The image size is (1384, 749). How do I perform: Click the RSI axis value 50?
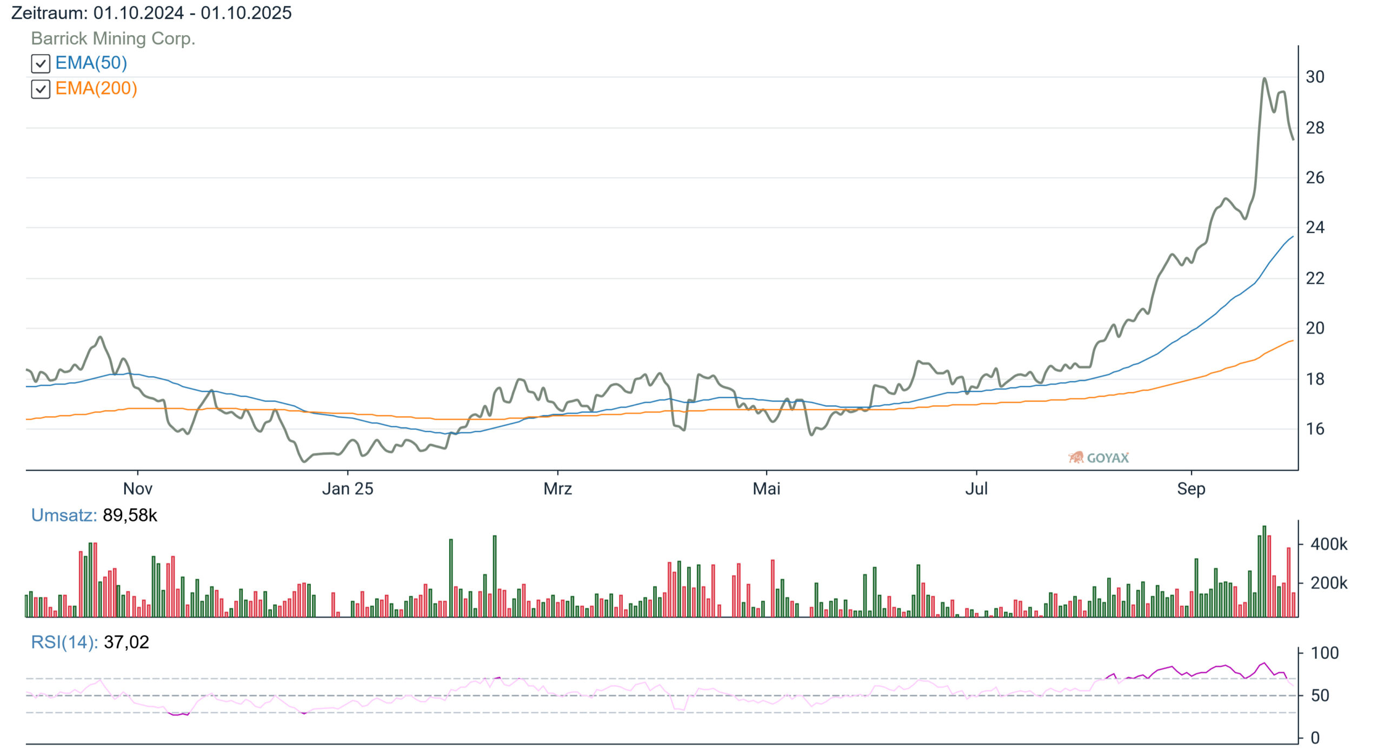(x=1320, y=695)
